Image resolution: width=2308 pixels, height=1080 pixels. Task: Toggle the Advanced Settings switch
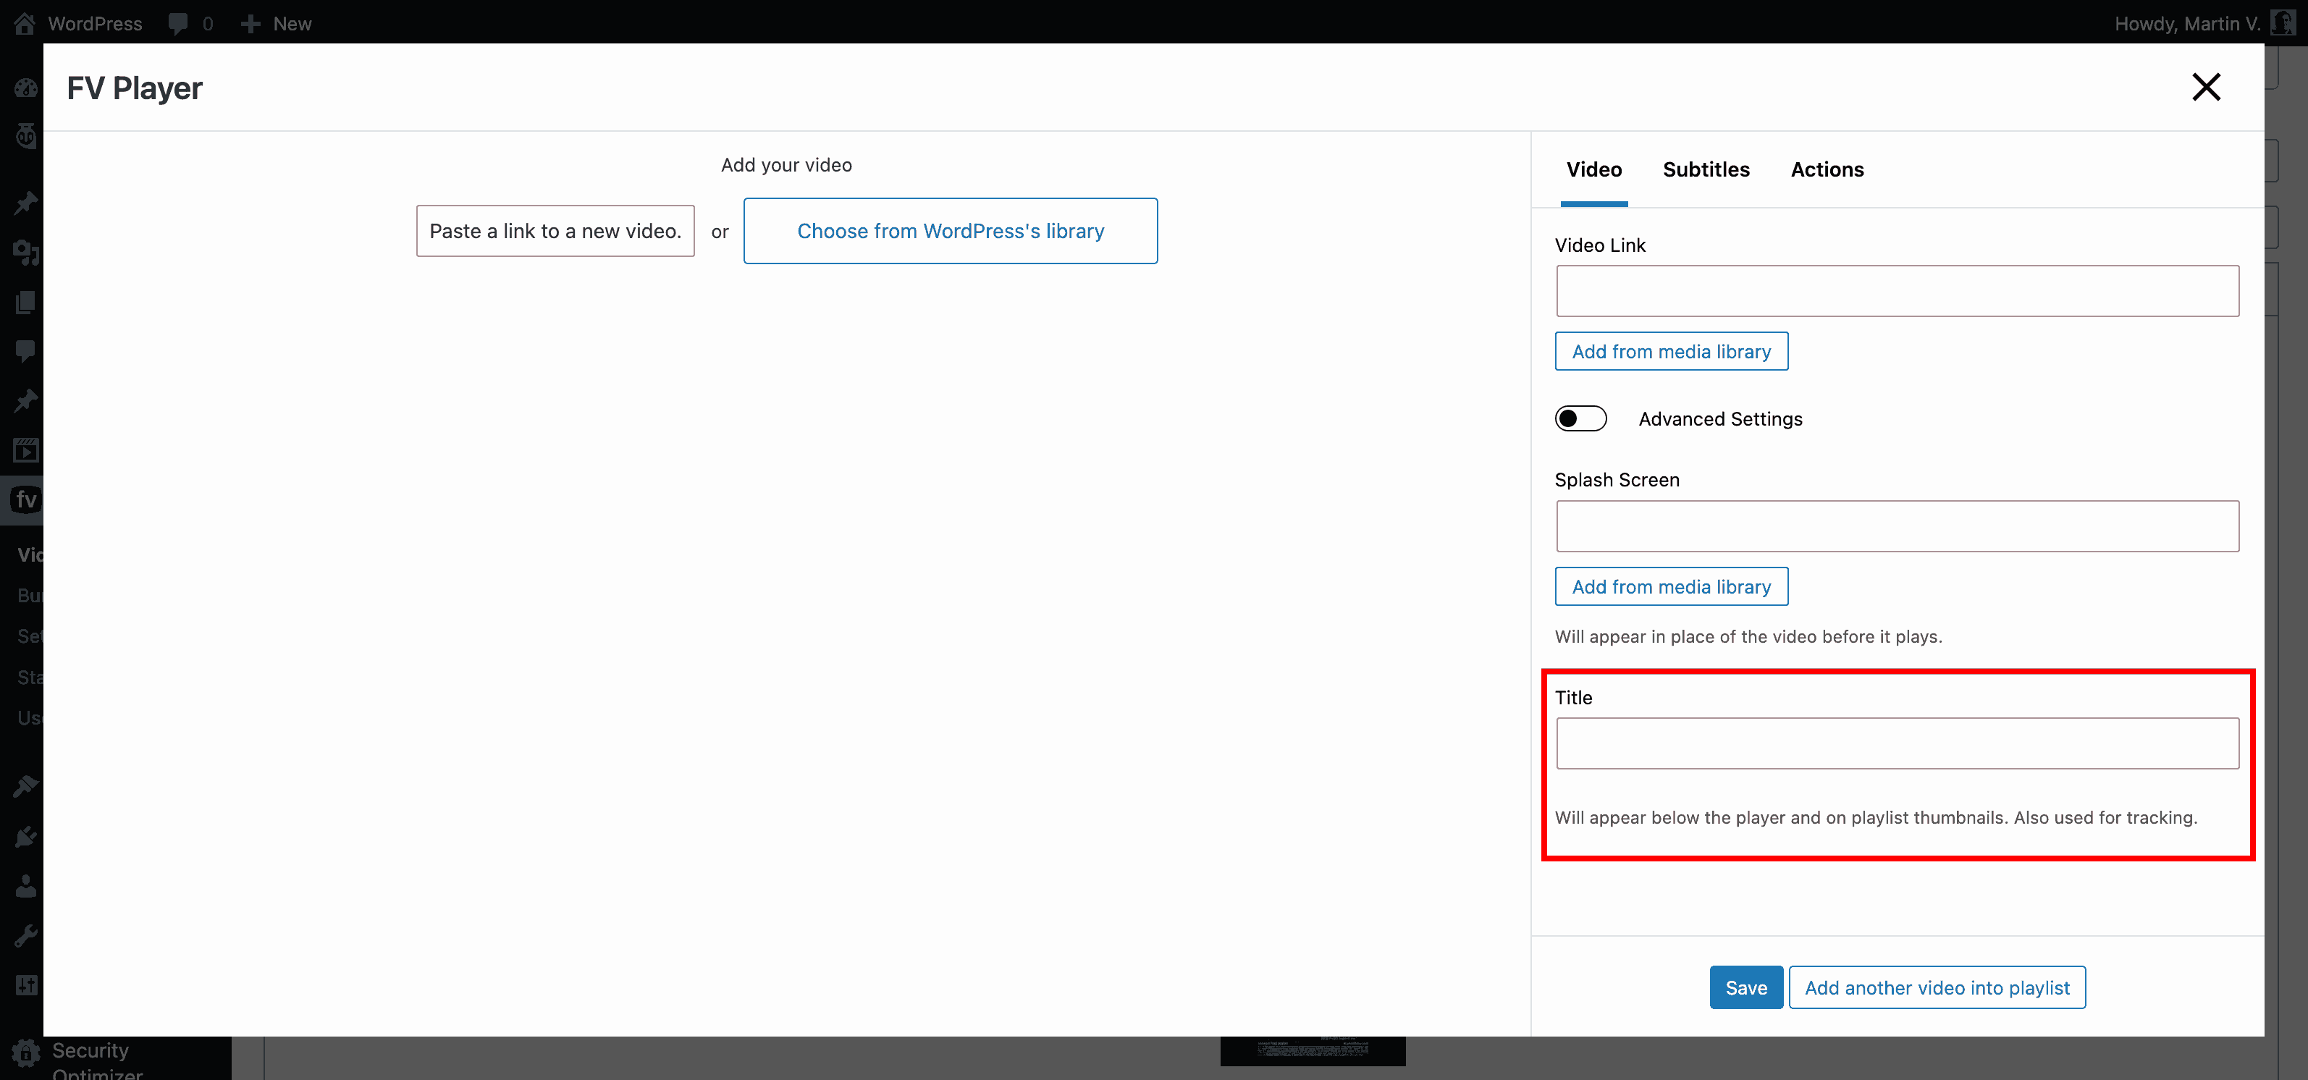(1580, 418)
